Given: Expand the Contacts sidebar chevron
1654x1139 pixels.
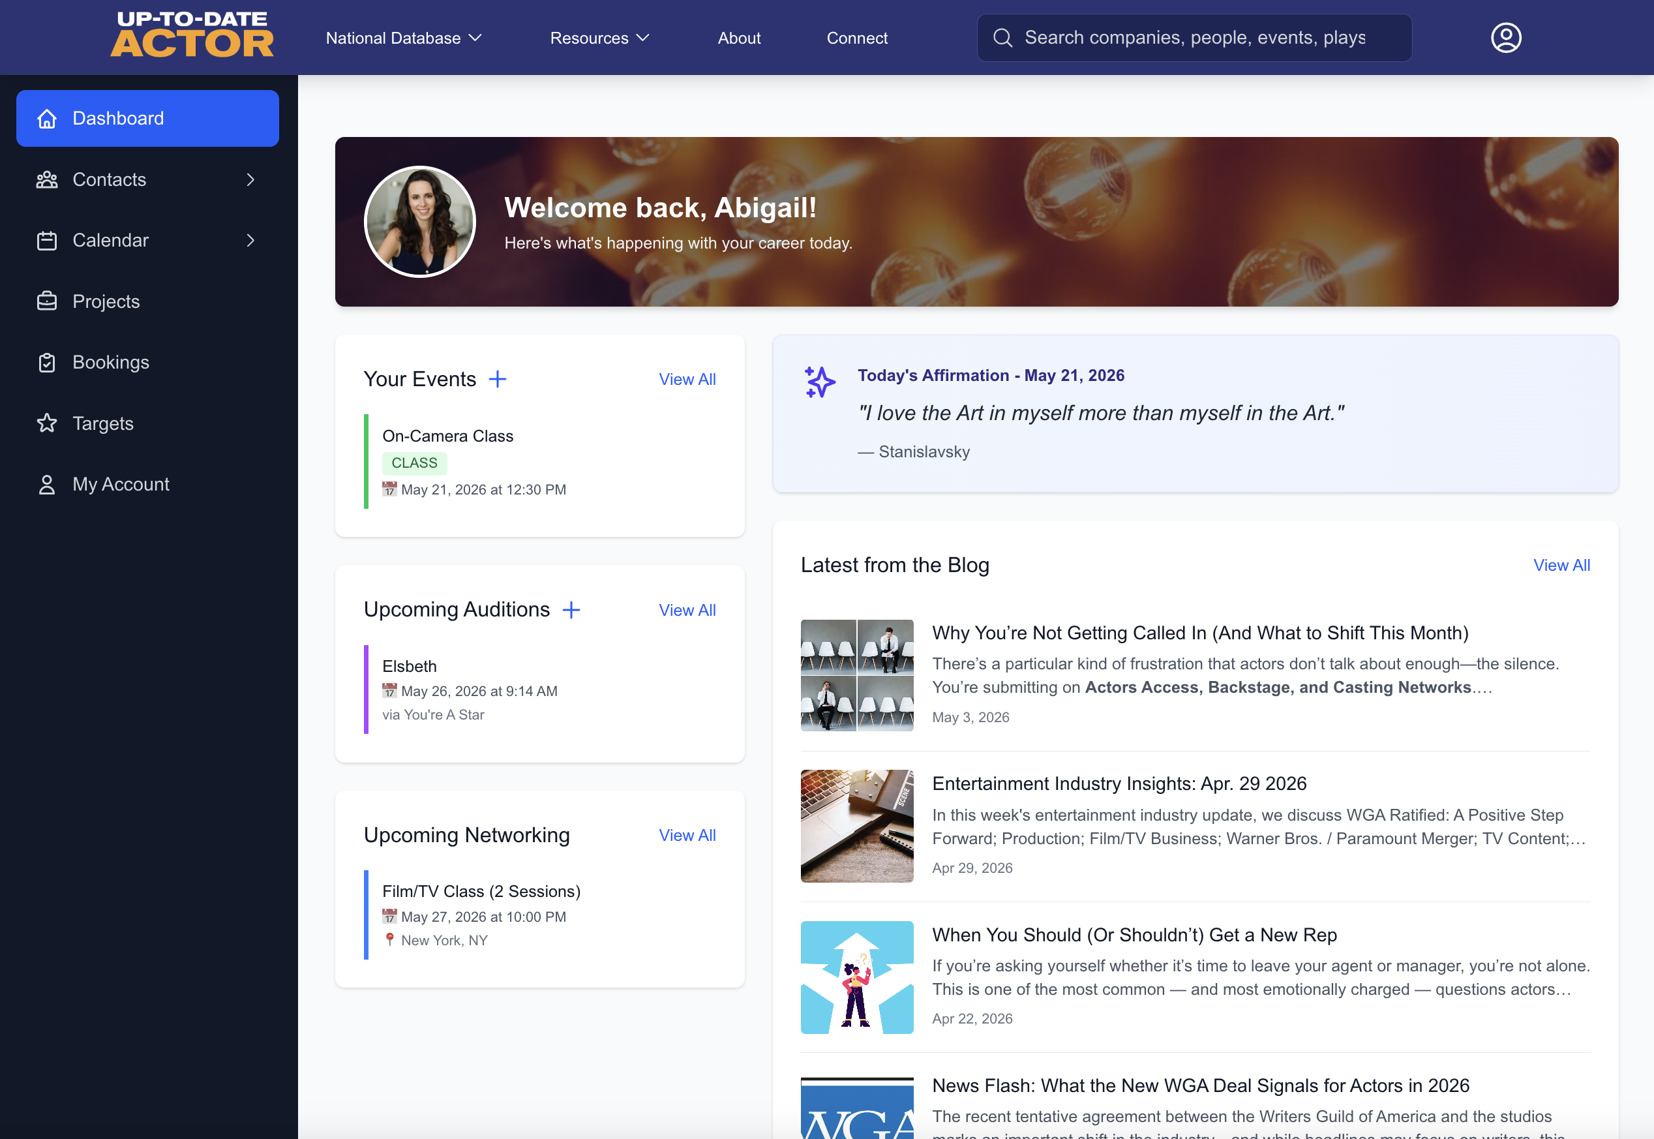Looking at the screenshot, I should pos(250,180).
